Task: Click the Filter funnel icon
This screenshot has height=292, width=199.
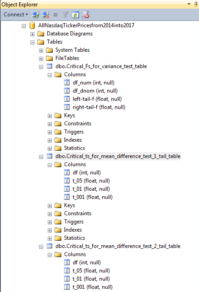Action: click(x=65, y=15)
